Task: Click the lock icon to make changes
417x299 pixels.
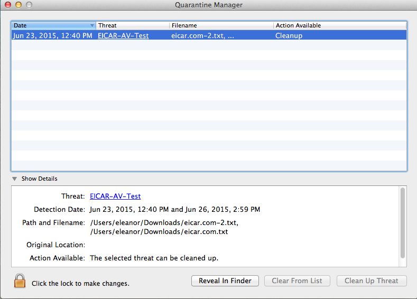Action: point(20,281)
